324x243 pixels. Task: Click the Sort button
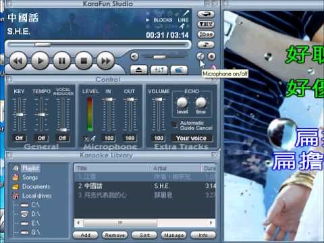coord(144,235)
